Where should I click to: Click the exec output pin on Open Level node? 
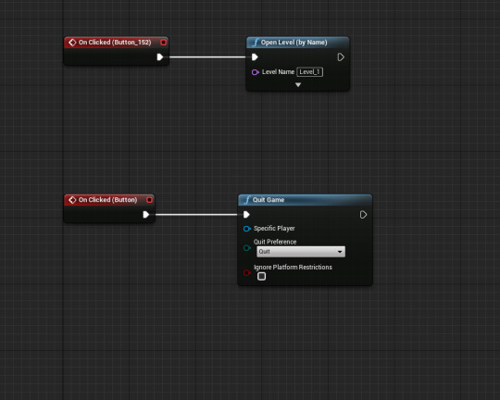pyautogui.click(x=341, y=57)
